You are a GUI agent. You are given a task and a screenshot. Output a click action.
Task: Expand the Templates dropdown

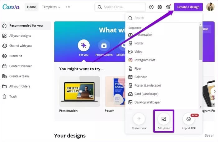(x=51, y=7)
